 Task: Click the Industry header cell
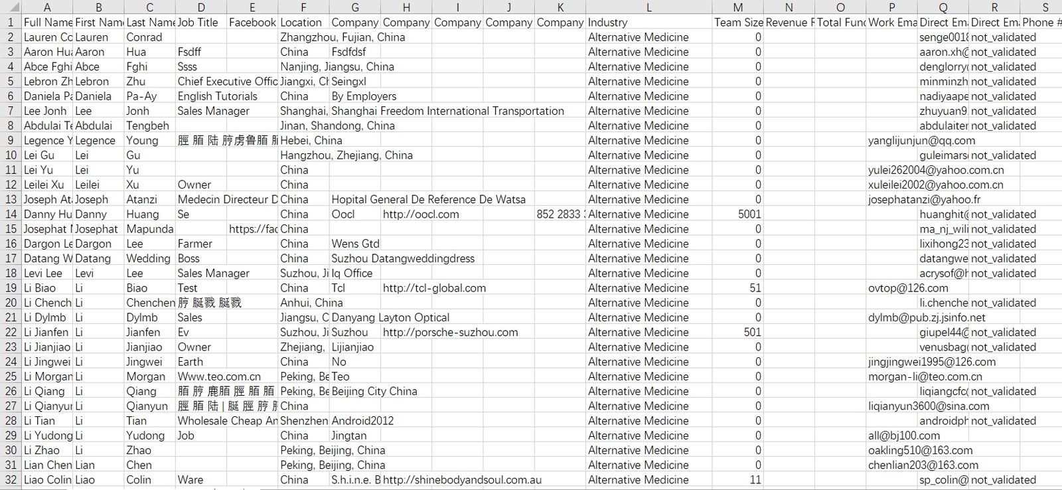(649, 22)
